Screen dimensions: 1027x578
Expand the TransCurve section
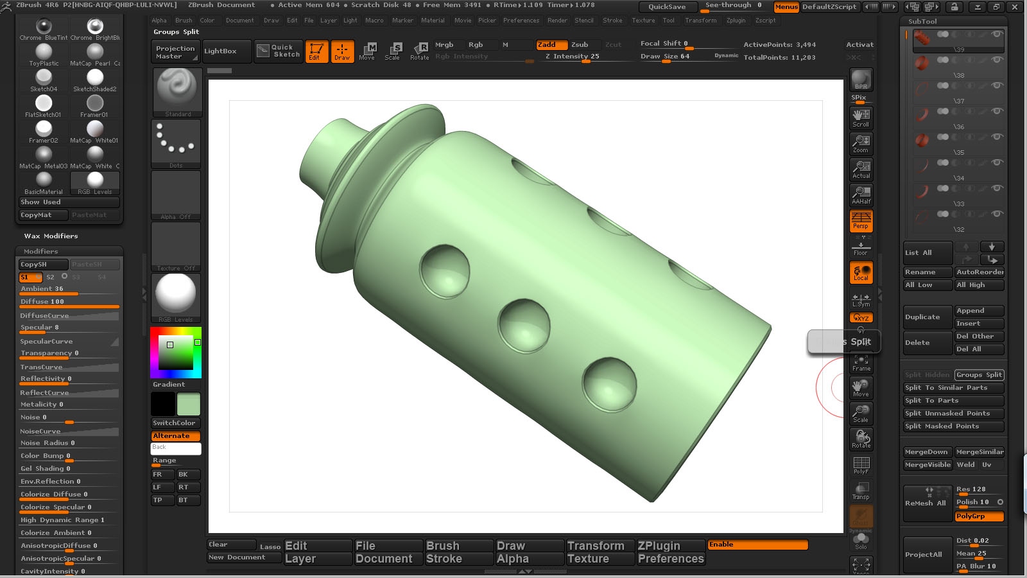[x=69, y=367]
